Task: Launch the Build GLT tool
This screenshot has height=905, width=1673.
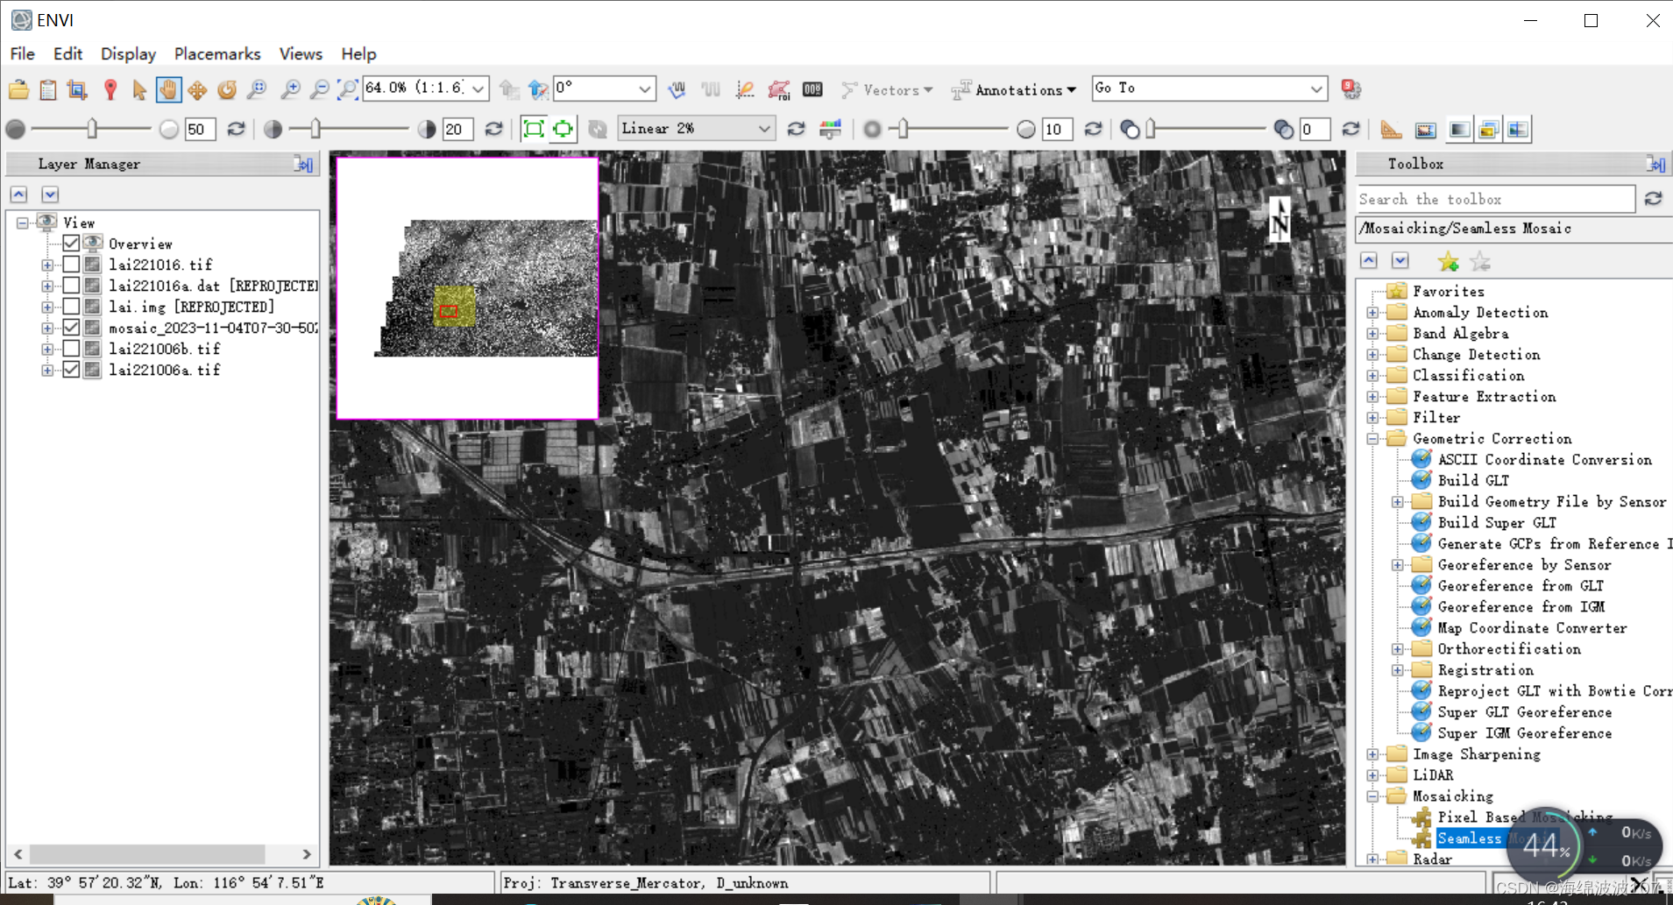Action: click(x=1473, y=480)
